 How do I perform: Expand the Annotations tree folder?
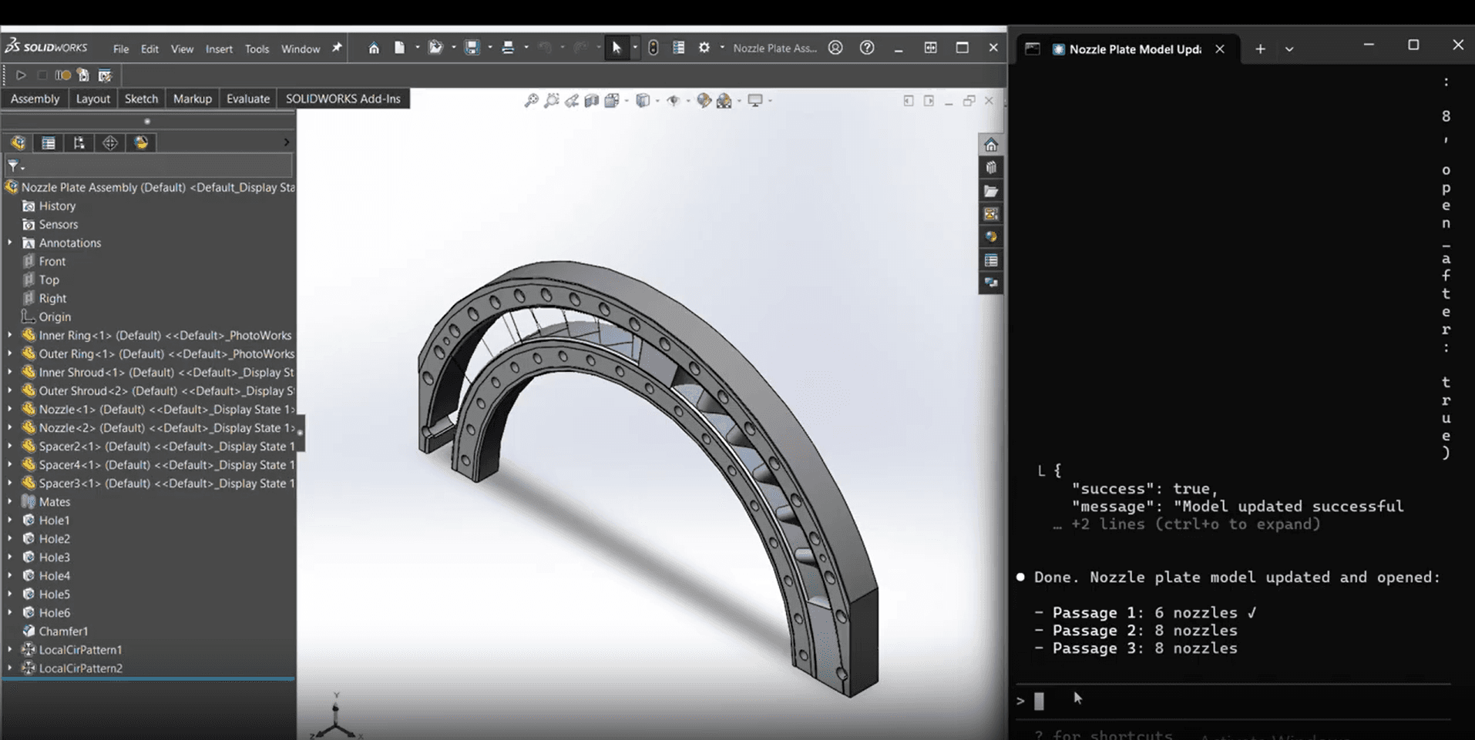10,243
